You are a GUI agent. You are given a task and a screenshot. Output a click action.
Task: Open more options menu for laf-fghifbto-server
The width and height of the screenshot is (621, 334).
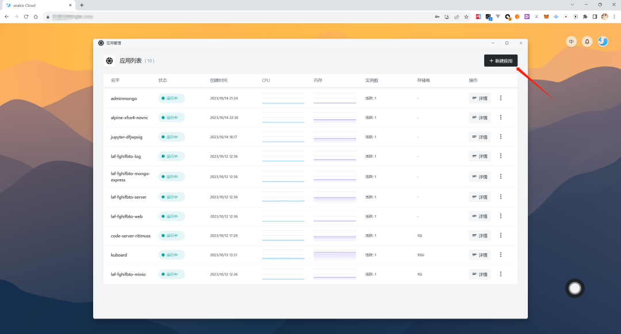click(501, 197)
